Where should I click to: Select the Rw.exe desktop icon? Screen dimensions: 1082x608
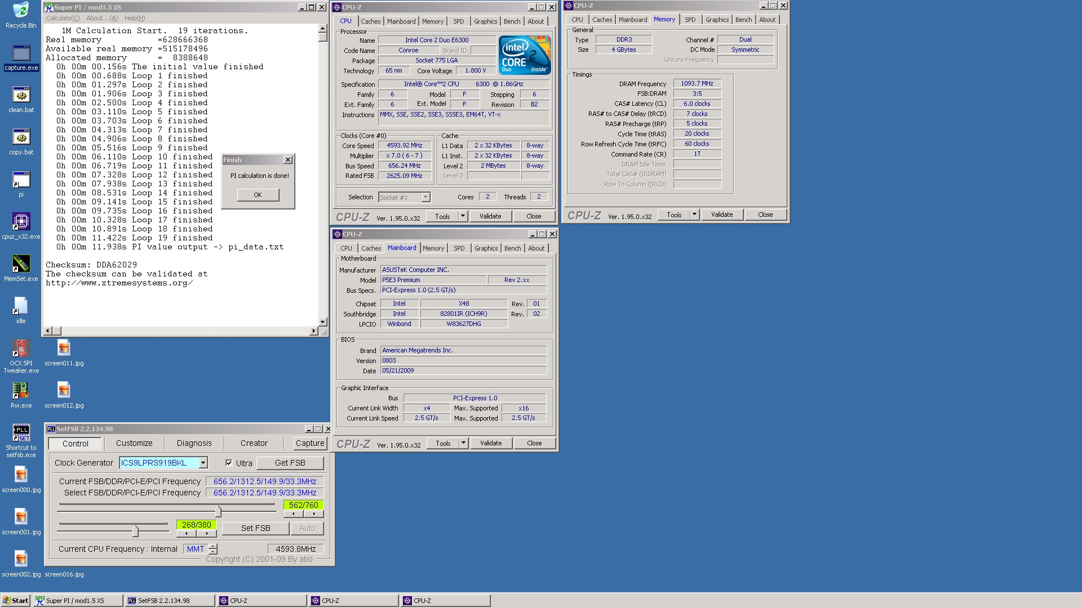point(21,395)
